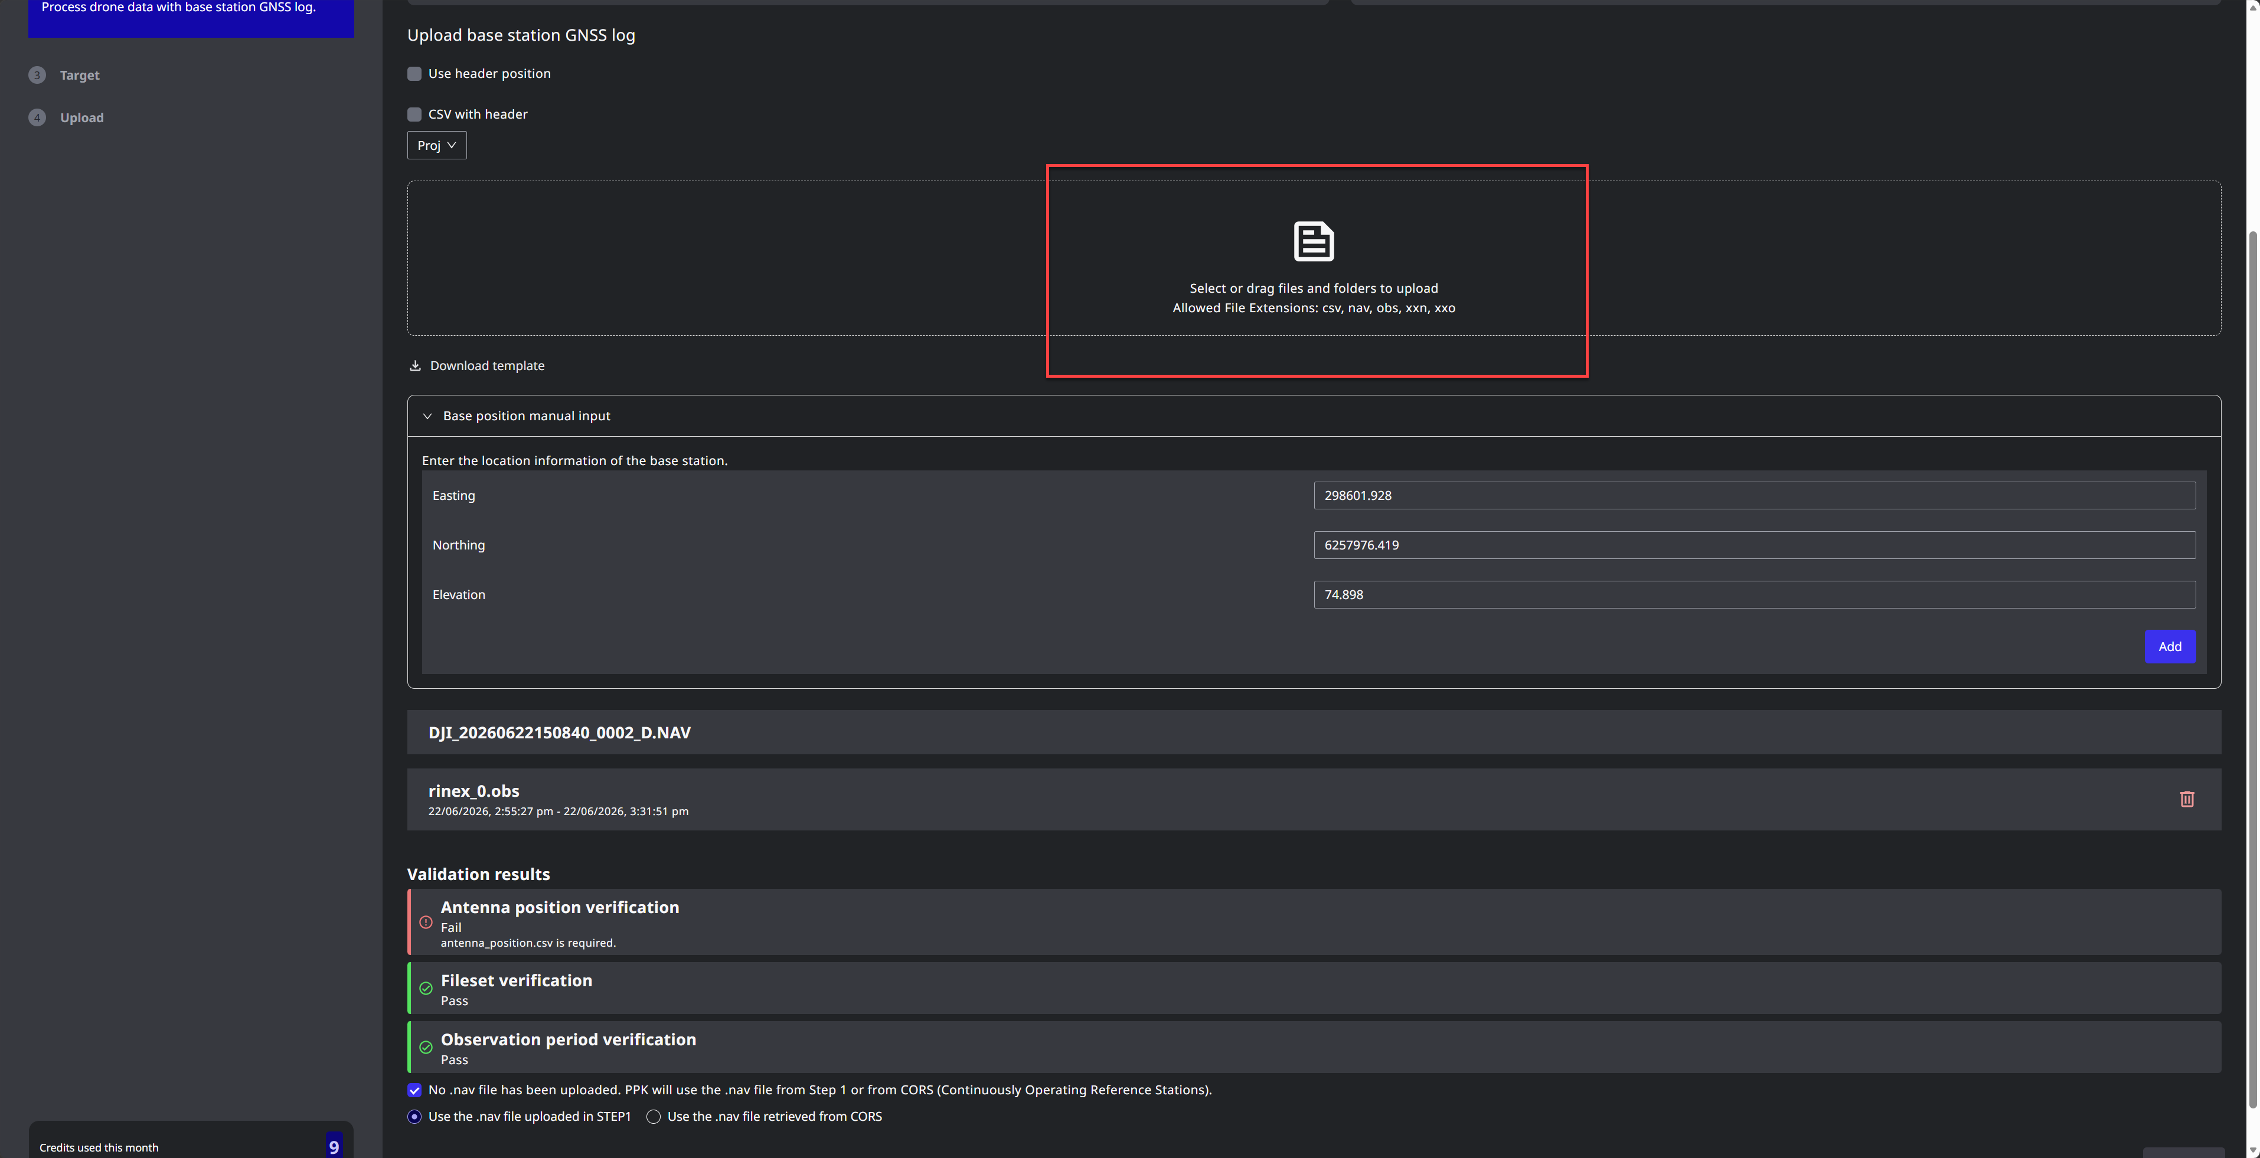The image size is (2260, 1158).
Task: Open the Proj dropdown
Action: (437, 146)
